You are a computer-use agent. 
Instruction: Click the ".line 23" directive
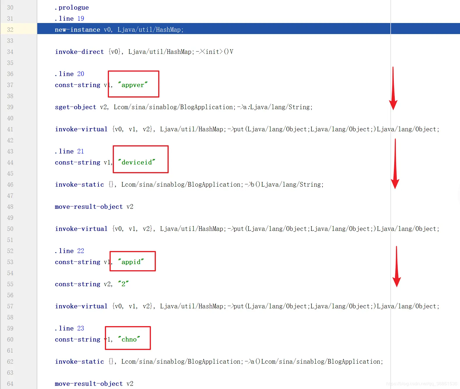pos(69,328)
